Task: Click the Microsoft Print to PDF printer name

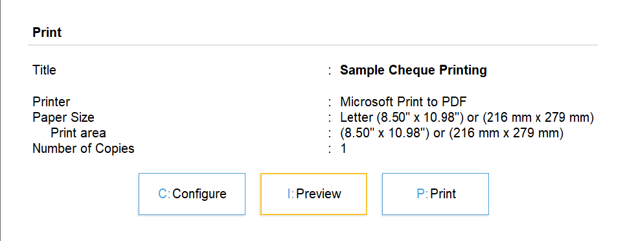Action: [x=403, y=102]
